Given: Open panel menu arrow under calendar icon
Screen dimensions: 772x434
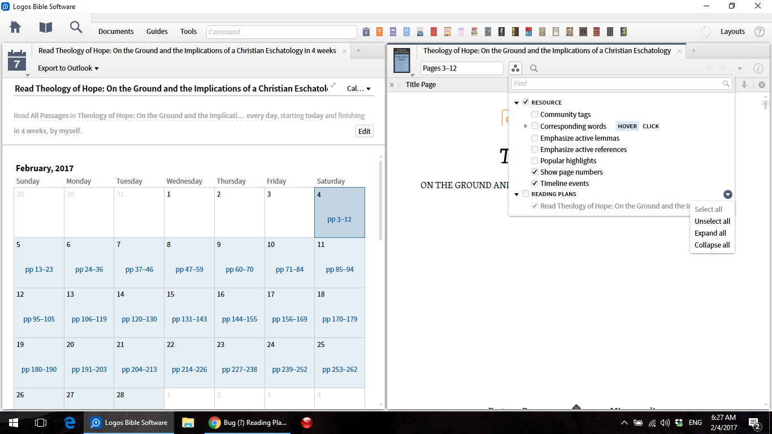Looking at the screenshot, I should 27,75.
